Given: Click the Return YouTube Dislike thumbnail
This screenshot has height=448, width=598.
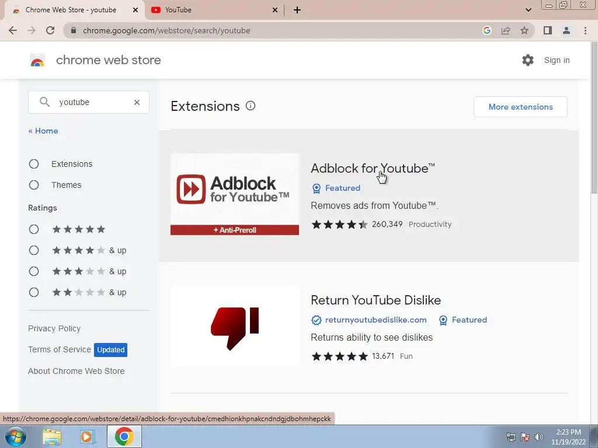Looking at the screenshot, I should tap(235, 326).
